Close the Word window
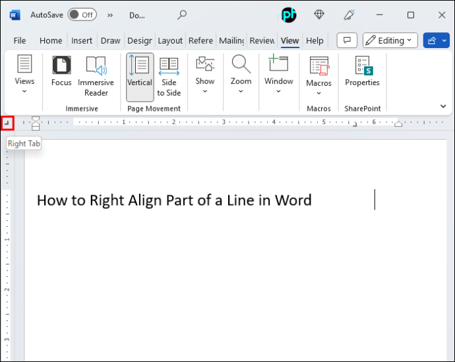This screenshot has width=455, height=362. (x=442, y=15)
